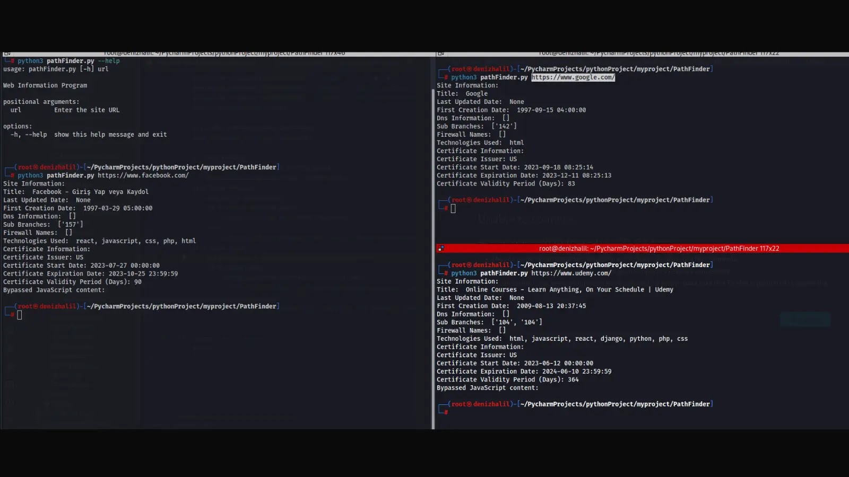Click 'First Creation Date: 1997-03-29 05:00:00'

tap(78, 208)
